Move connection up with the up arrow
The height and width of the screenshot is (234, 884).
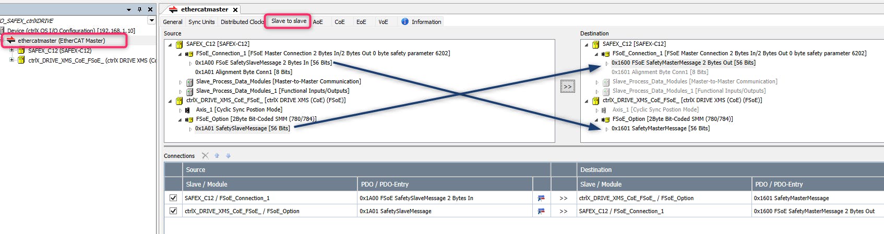pos(217,155)
